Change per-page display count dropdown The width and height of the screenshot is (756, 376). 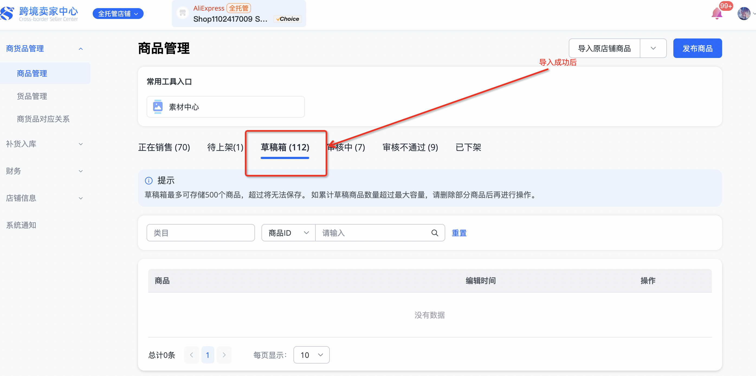pyautogui.click(x=311, y=355)
